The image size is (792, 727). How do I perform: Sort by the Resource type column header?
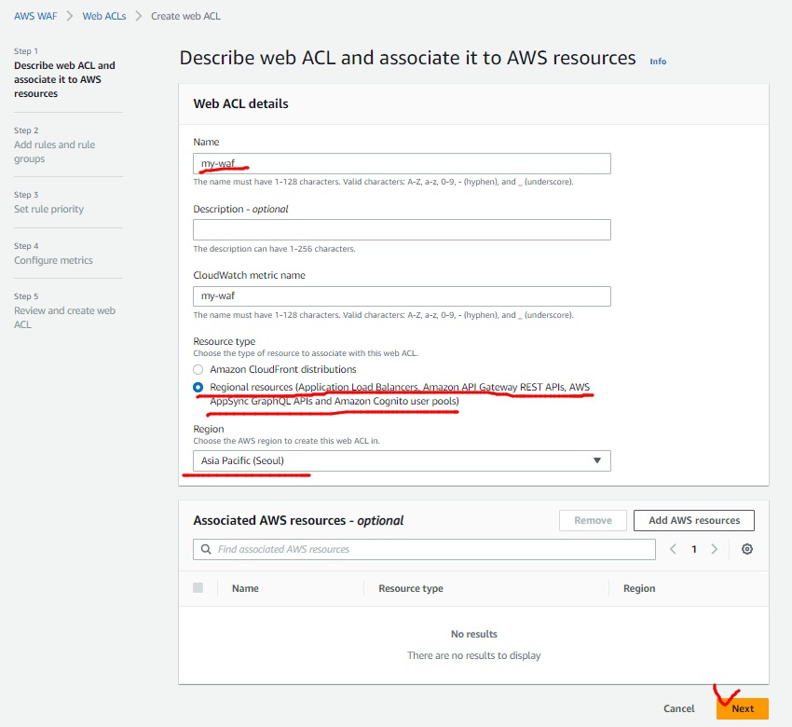coord(411,588)
